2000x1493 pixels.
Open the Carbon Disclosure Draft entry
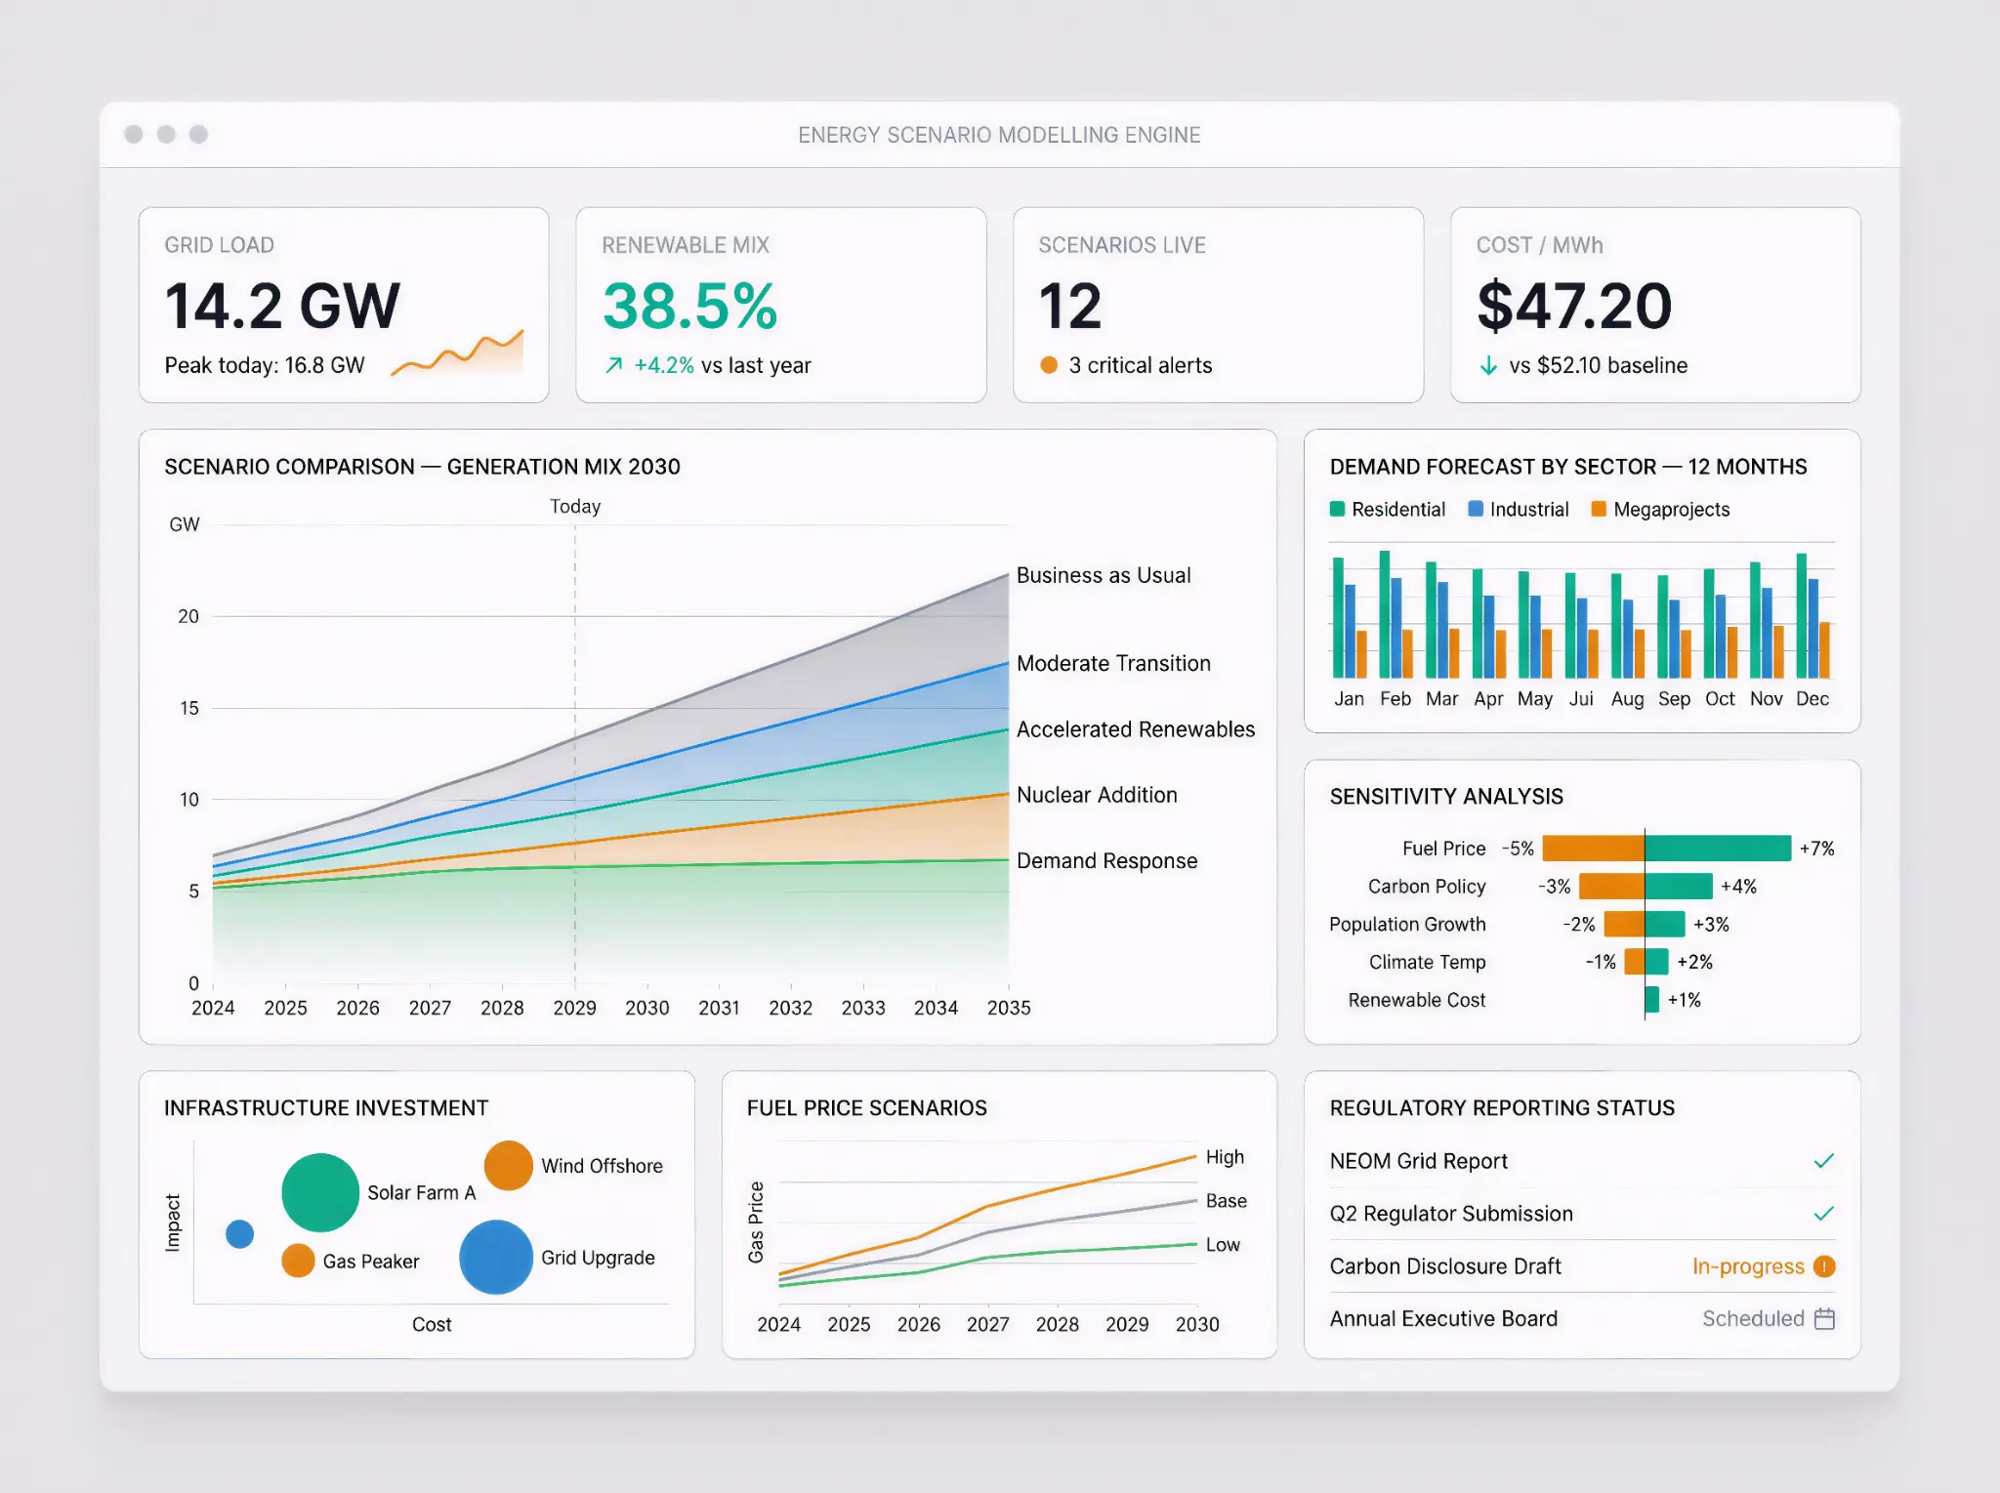(1446, 1265)
